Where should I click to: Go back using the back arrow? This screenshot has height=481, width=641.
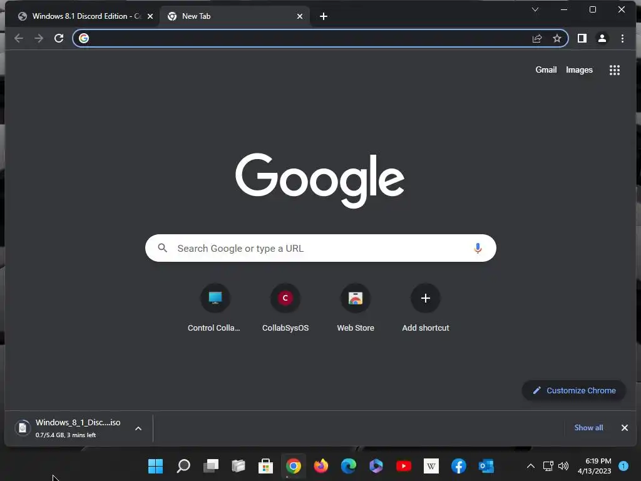point(19,38)
